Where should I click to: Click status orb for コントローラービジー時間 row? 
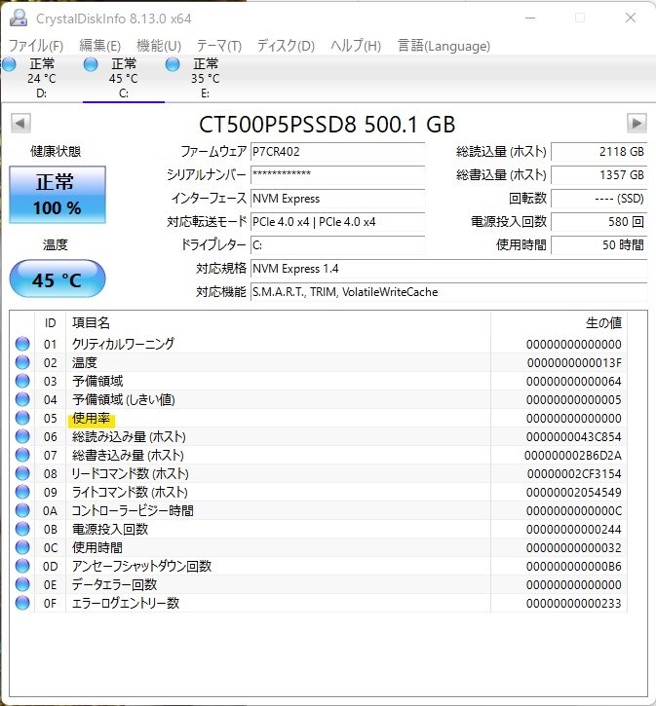point(22,510)
